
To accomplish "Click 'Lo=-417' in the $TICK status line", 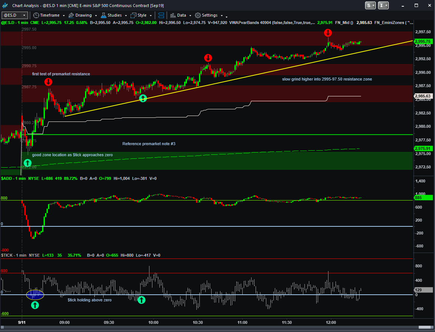I will pos(143,255).
